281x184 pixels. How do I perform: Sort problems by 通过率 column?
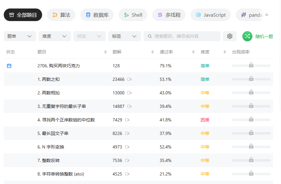(193, 52)
